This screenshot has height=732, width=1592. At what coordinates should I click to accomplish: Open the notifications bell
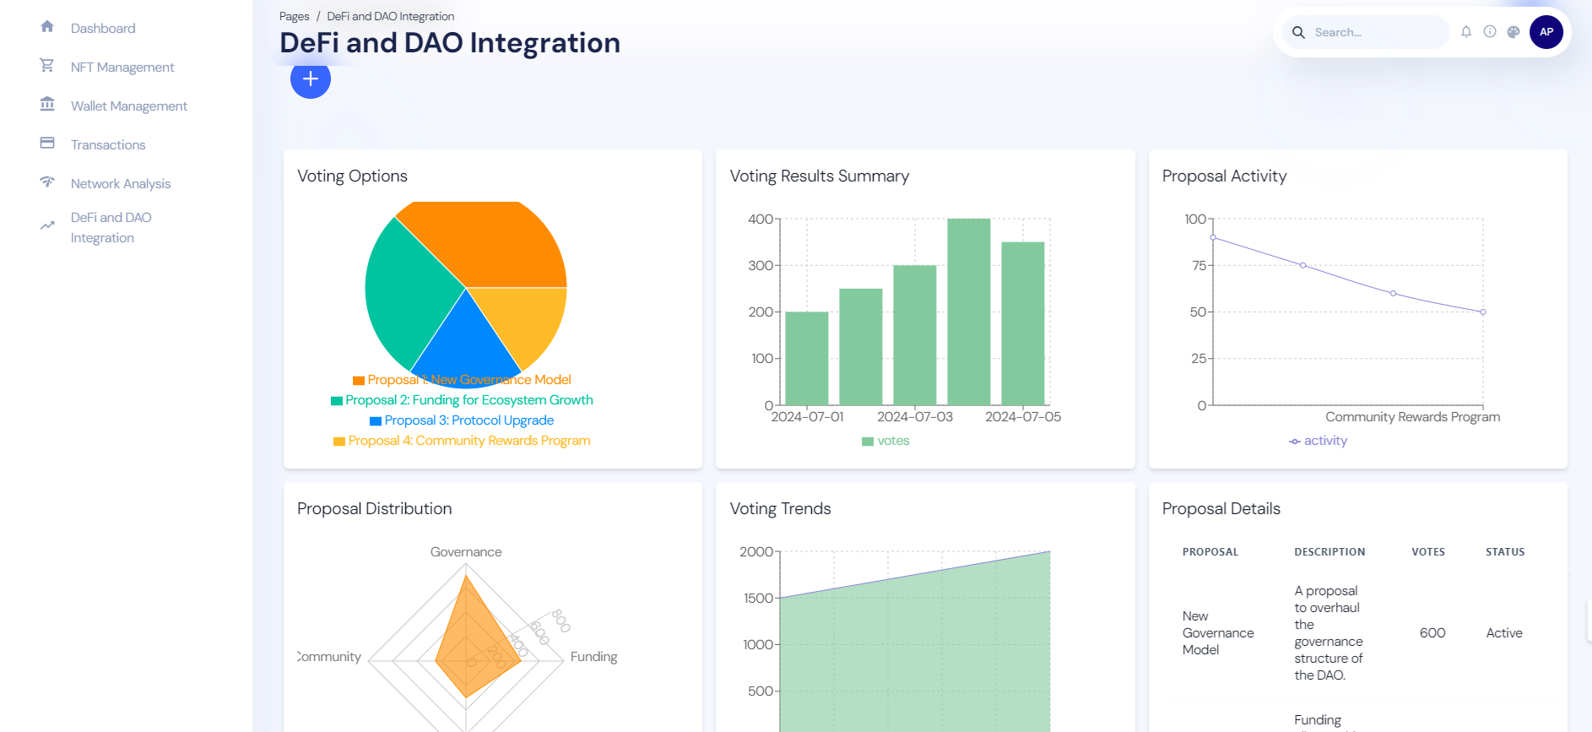pyautogui.click(x=1466, y=32)
